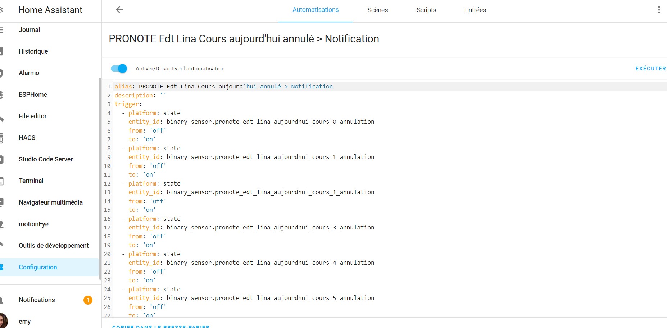Click entity_id line for cours_3_annulation
The width and height of the screenshot is (667, 328).
click(x=251, y=227)
